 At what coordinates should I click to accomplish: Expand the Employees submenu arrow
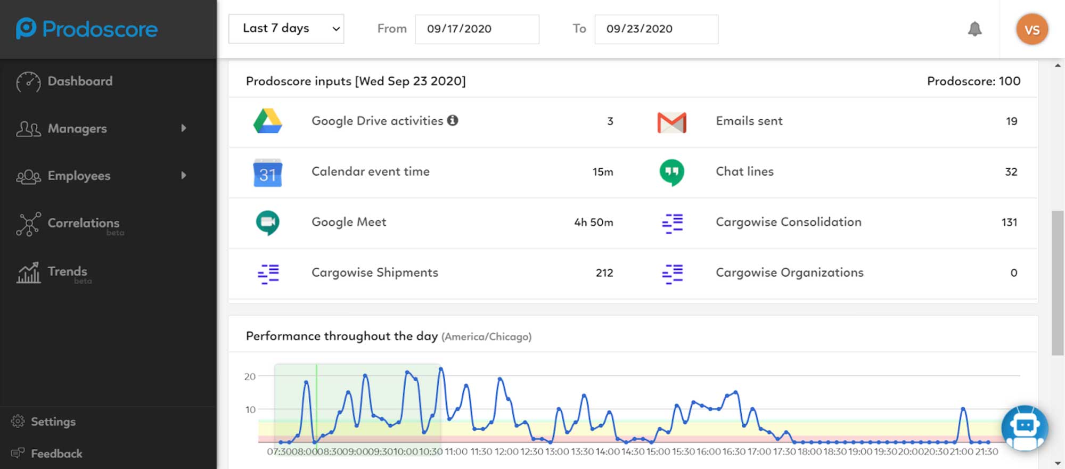184,175
